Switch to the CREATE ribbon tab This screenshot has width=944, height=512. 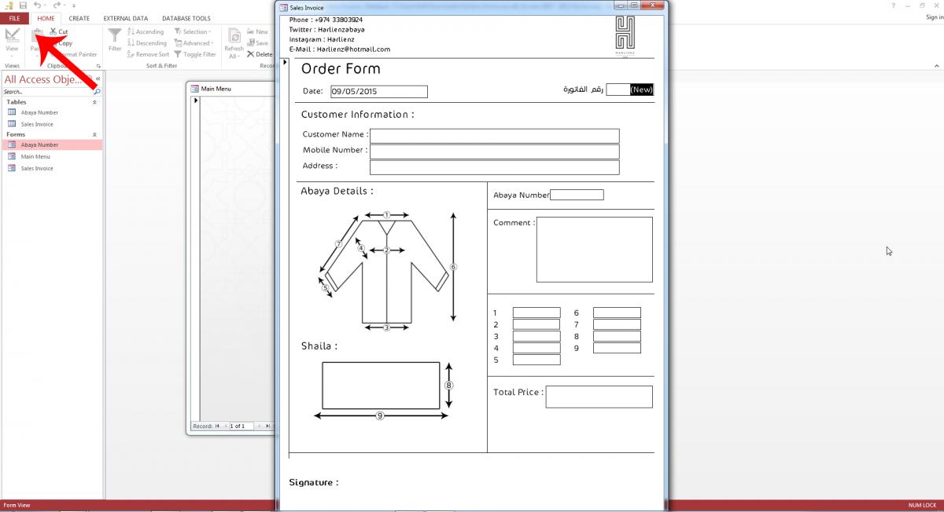(79, 18)
